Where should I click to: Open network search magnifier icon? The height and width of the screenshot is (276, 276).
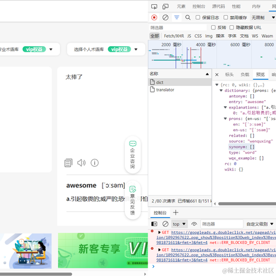click(188, 17)
